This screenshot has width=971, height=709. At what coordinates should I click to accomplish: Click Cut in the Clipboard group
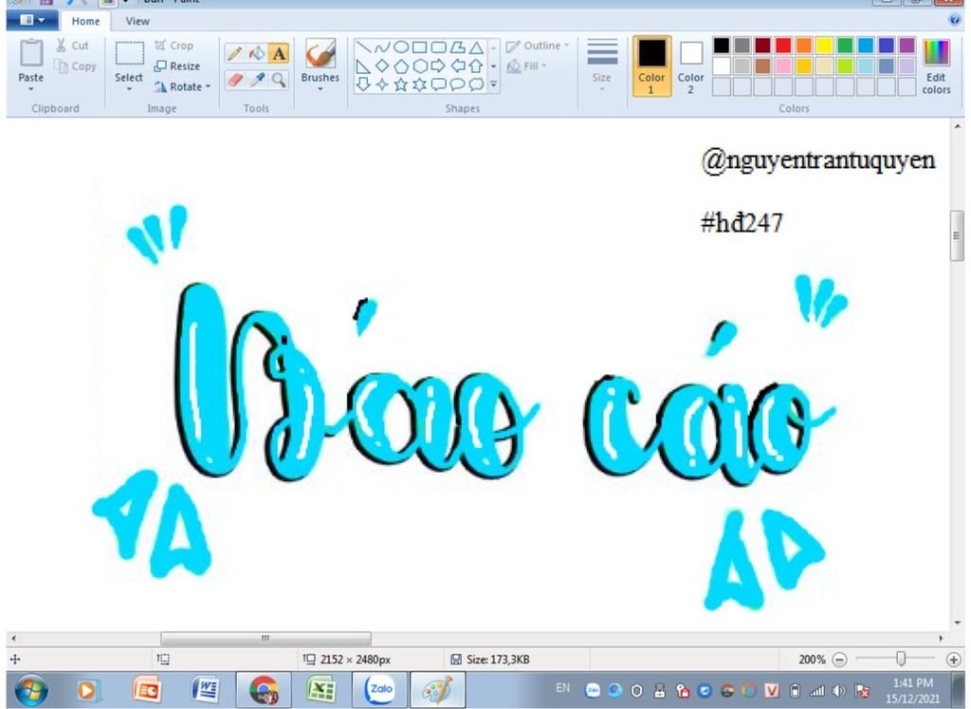[x=72, y=46]
